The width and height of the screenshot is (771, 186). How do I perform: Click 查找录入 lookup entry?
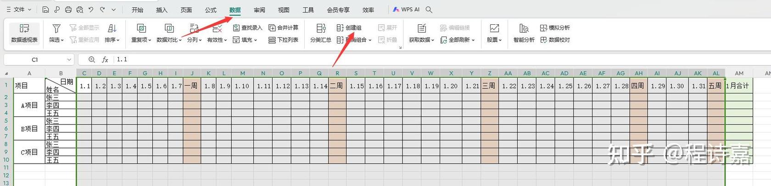pyautogui.click(x=247, y=28)
